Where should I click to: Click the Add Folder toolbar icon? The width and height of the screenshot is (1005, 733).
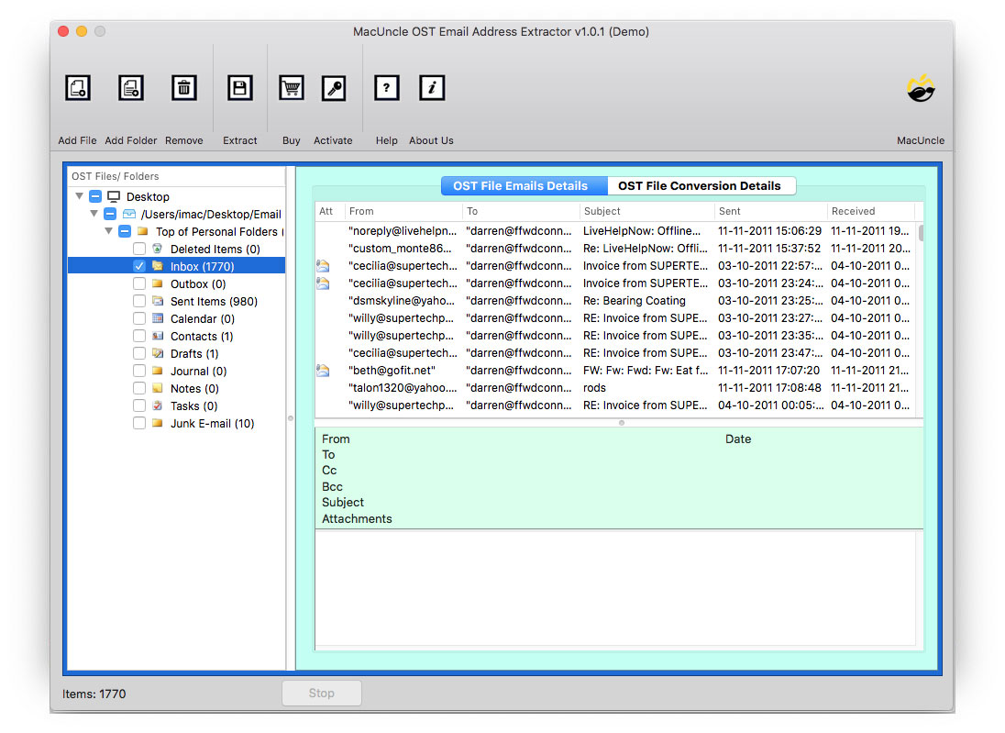point(131,88)
